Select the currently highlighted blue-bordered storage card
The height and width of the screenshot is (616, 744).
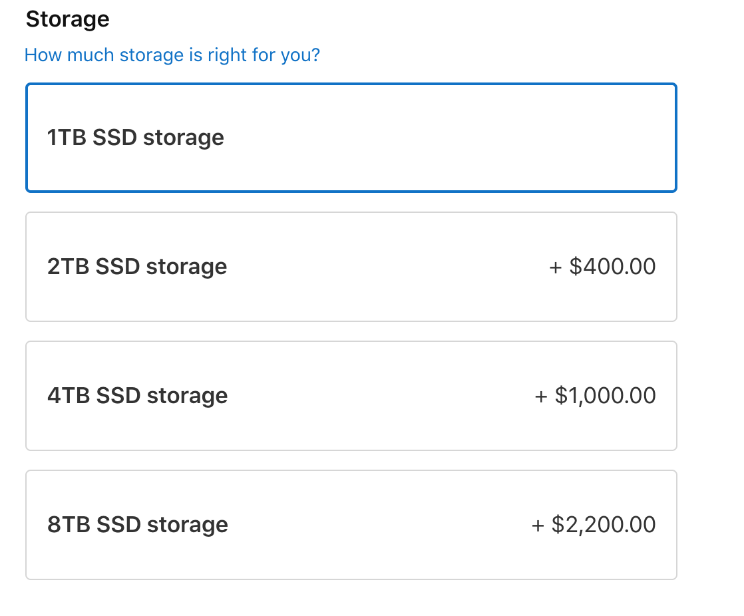coord(351,138)
